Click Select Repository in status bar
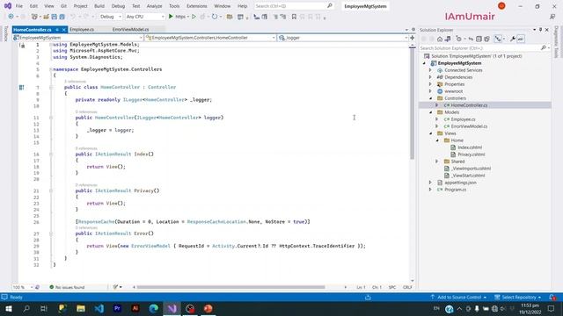The height and width of the screenshot is (316, 563). 518,297
